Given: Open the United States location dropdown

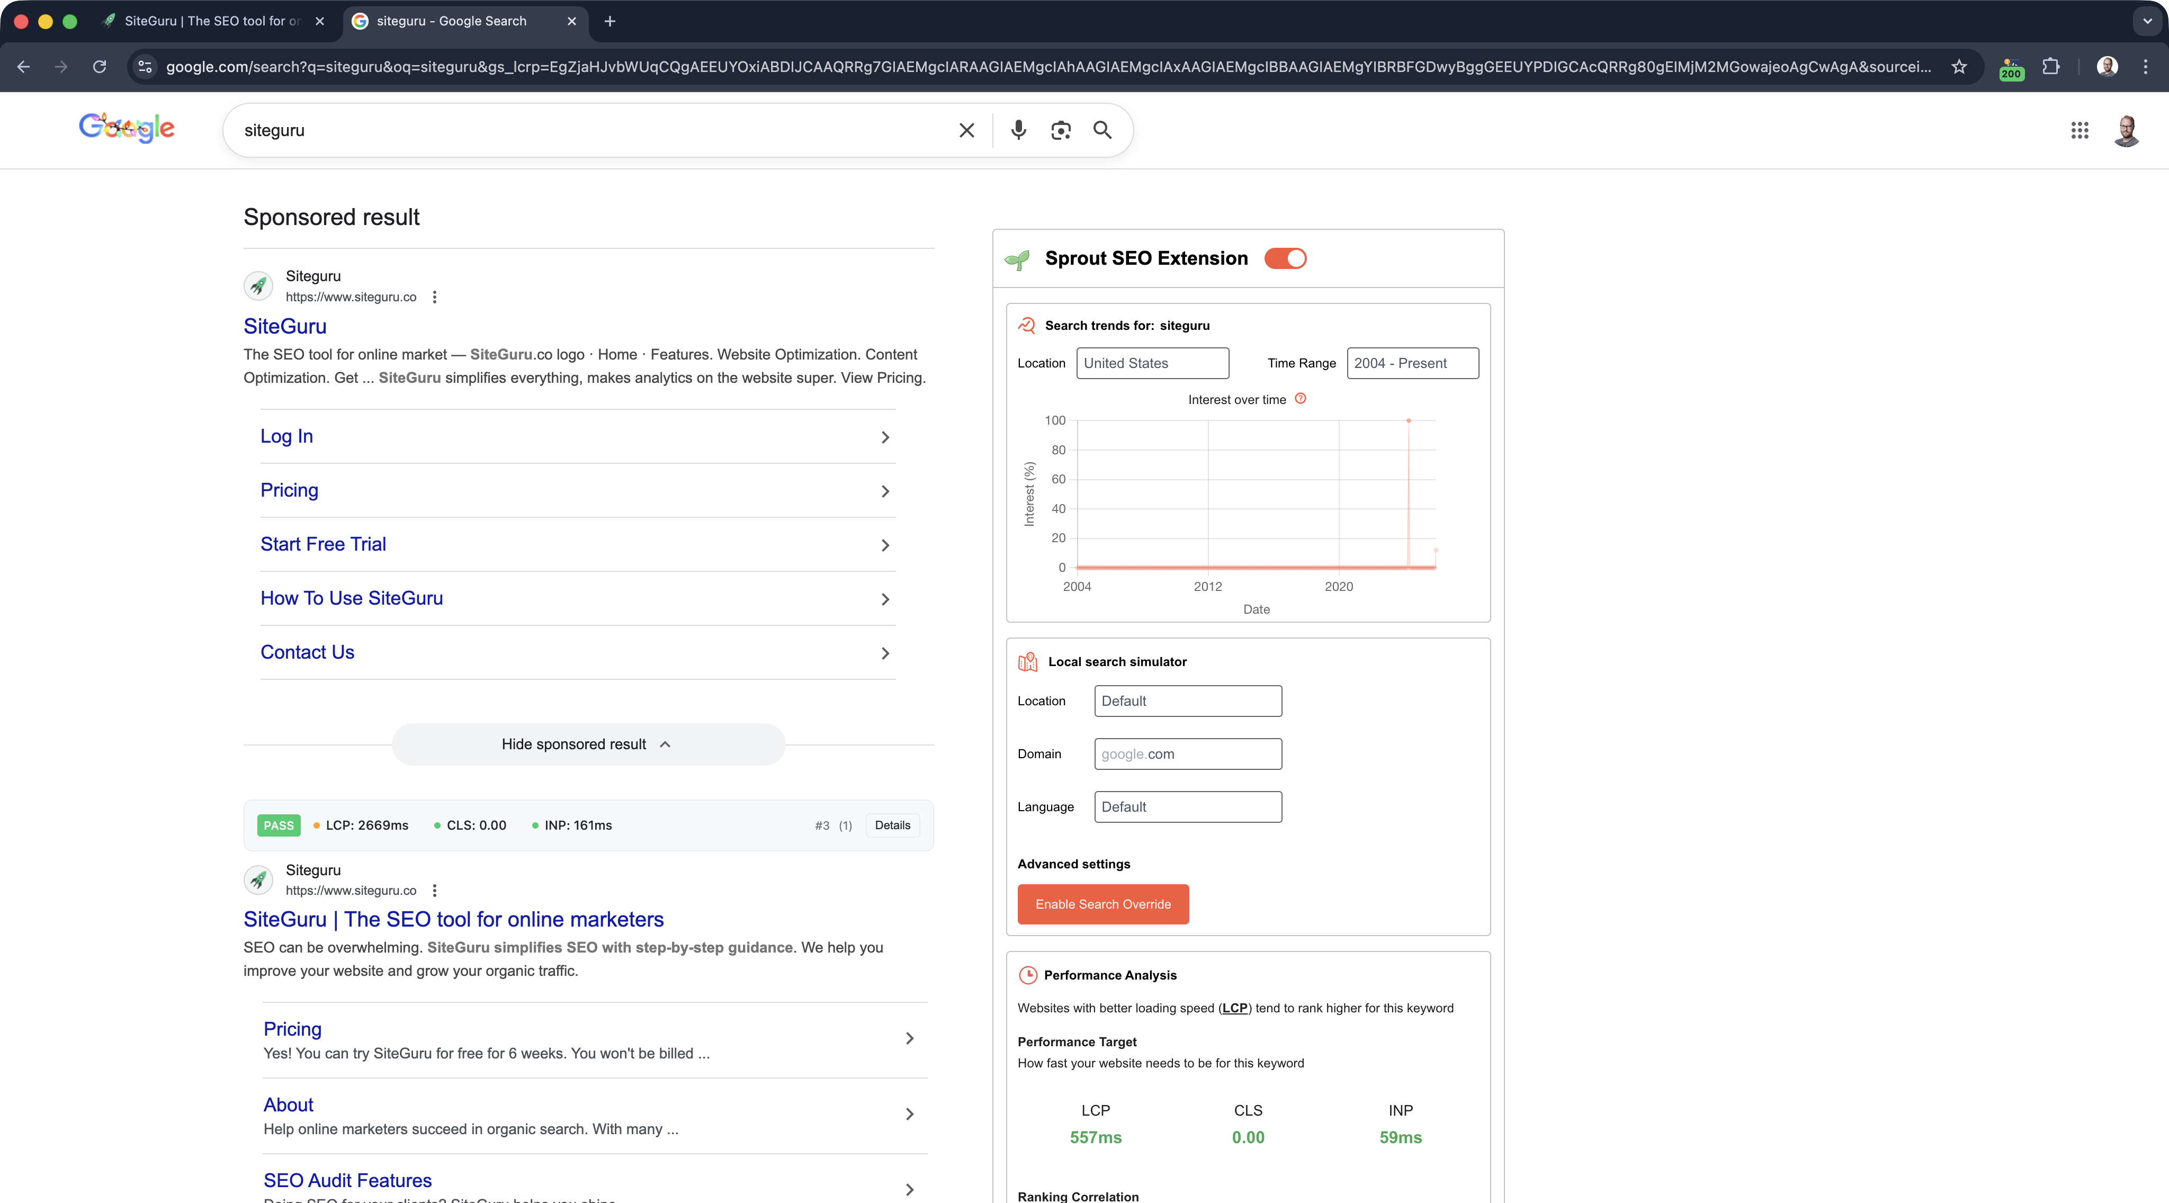Looking at the screenshot, I should (x=1152, y=363).
